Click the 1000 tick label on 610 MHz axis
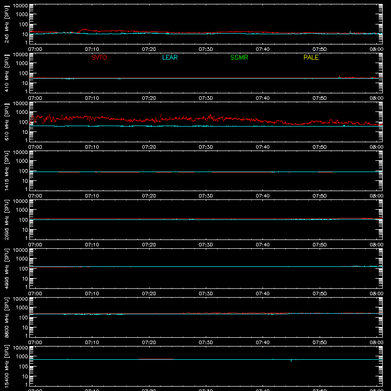The width and height of the screenshot is (391, 391). (22, 112)
